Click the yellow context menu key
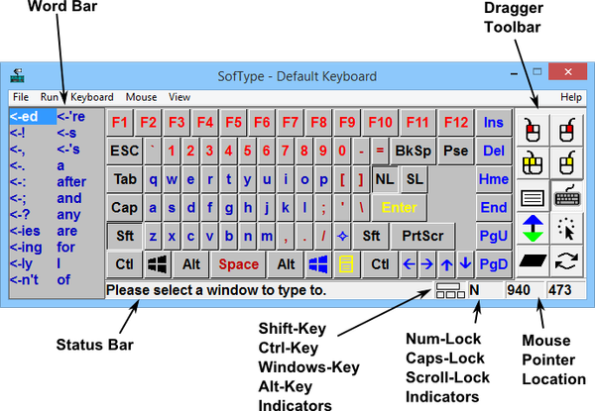 [346, 264]
